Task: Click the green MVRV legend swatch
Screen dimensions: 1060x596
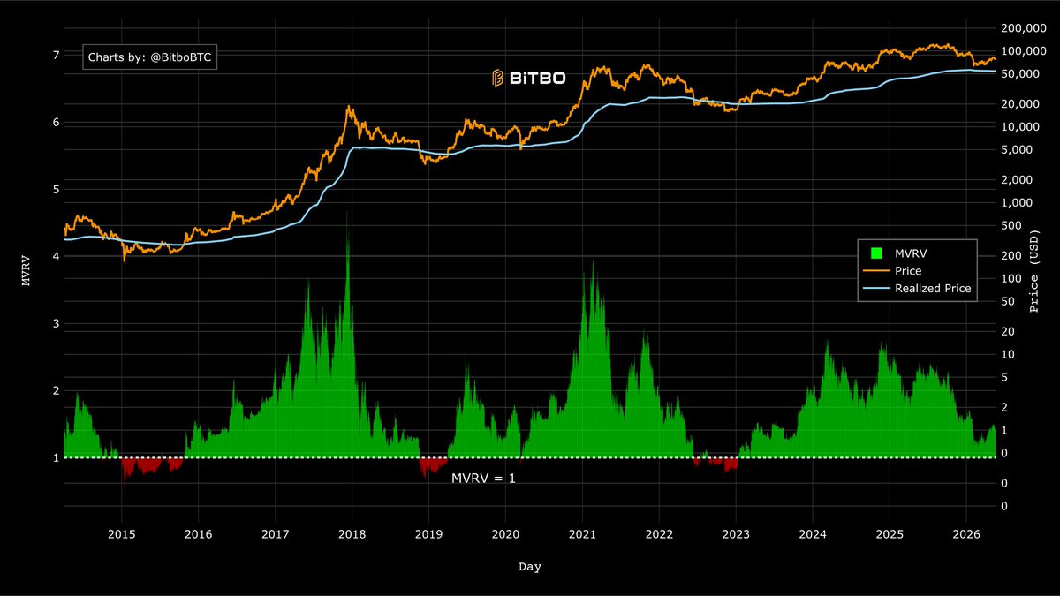Action: click(x=876, y=253)
